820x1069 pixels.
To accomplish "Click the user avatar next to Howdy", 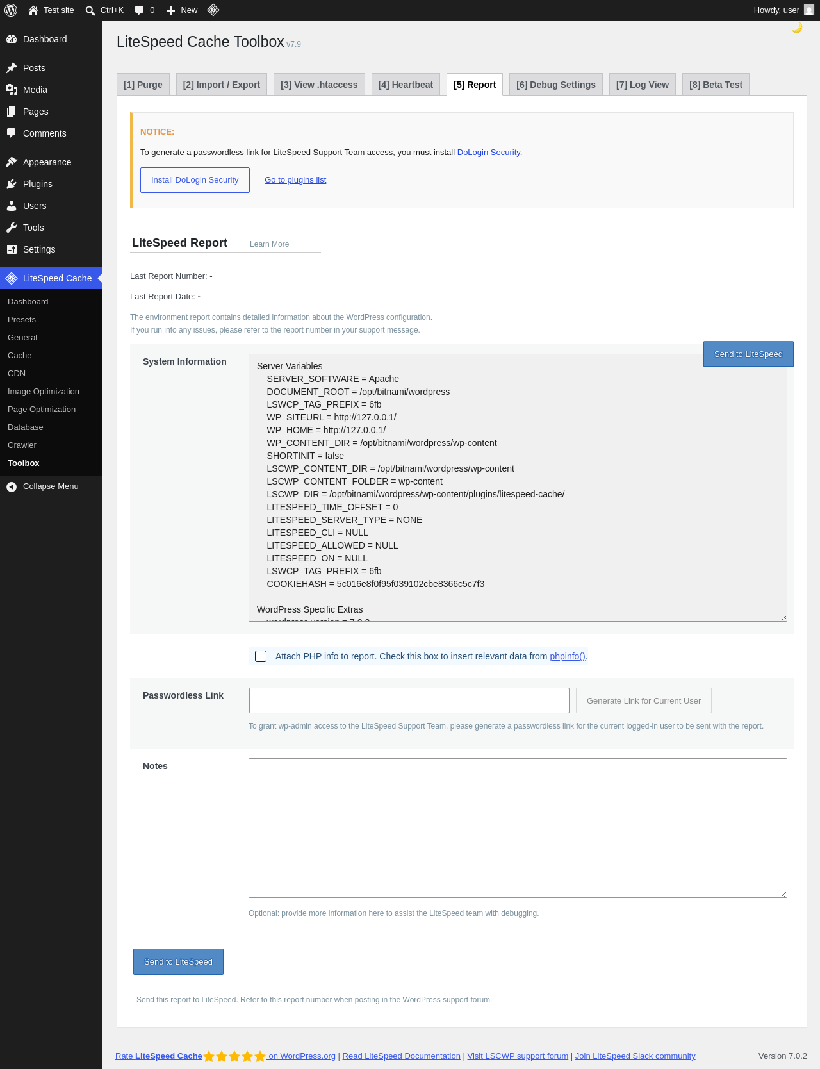I will (809, 10).
